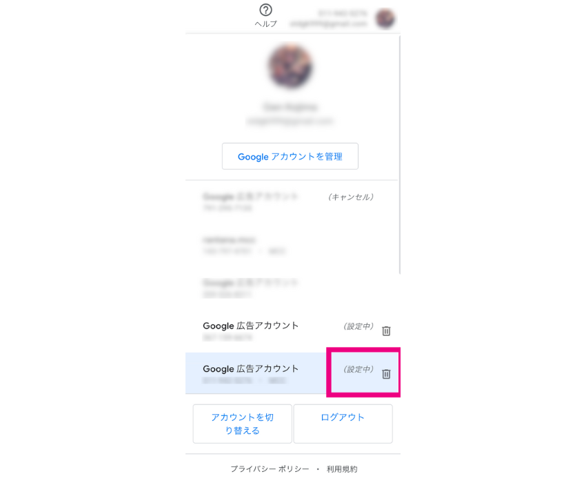586x483 pixels.
Task: Click the (設定中) label in highlighted row
Action: (358, 369)
